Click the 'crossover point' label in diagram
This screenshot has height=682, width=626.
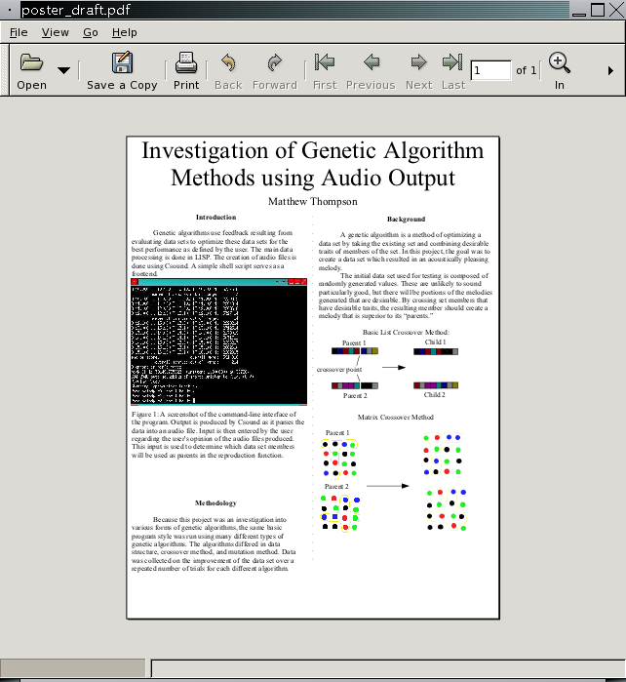[339, 369]
